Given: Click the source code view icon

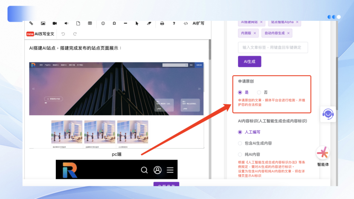Looking at the screenshot, I should pos(186,23).
